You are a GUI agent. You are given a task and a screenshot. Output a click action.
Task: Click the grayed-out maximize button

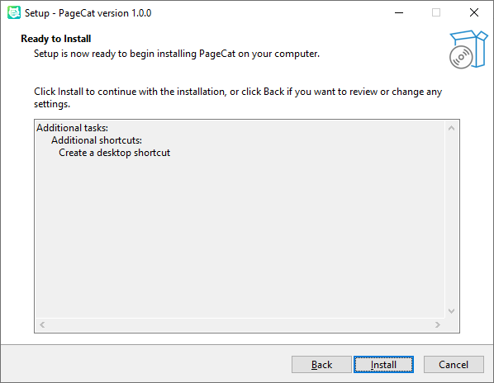point(436,13)
